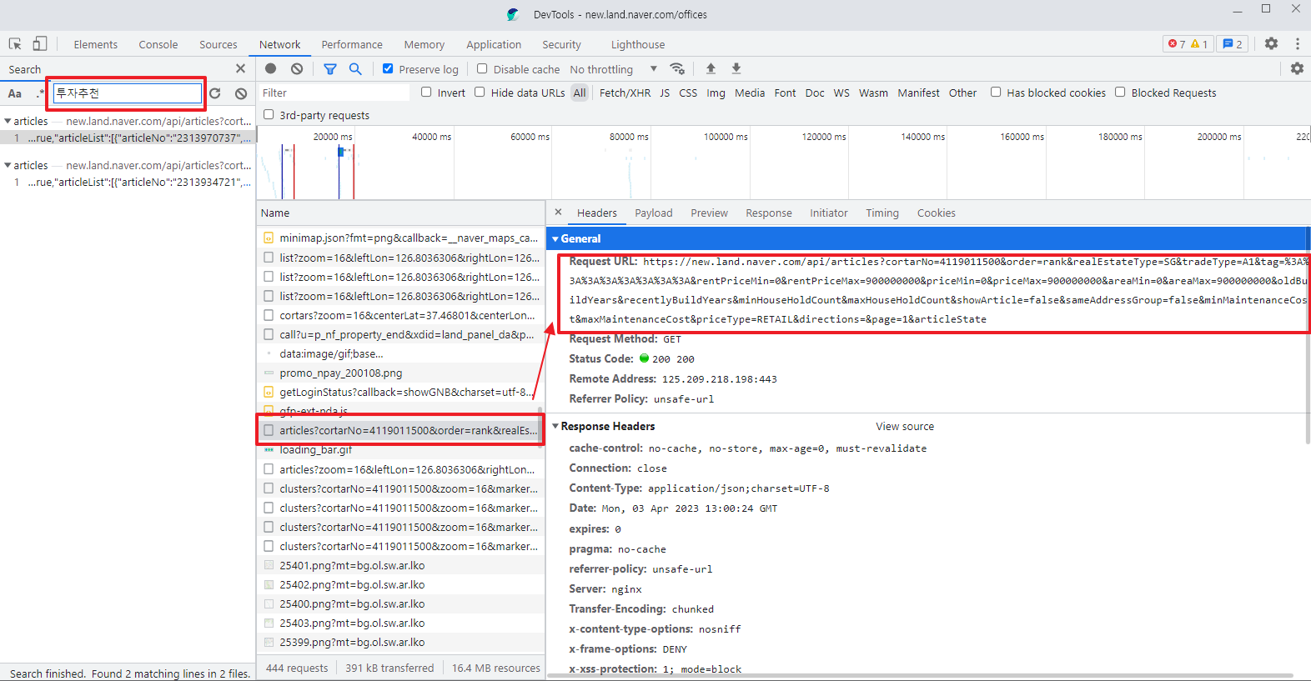Screen dimensions: 1311x681
Task: Open the Cookies detail tab
Action: (x=937, y=213)
